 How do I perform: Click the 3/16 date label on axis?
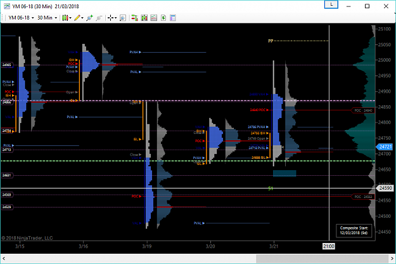tap(84, 246)
